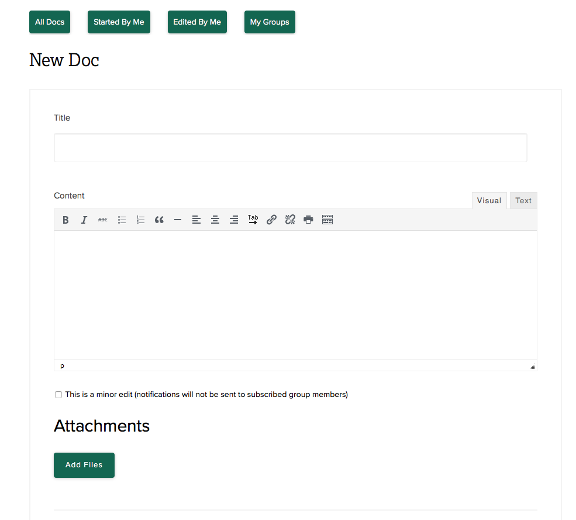Screen dimensions: 576x520
Task: Insert a bulleted list
Action: point(122,220)
